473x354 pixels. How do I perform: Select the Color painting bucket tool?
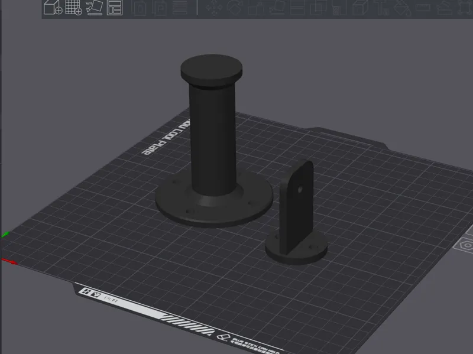pyautogui.click(x=402, y=7)
